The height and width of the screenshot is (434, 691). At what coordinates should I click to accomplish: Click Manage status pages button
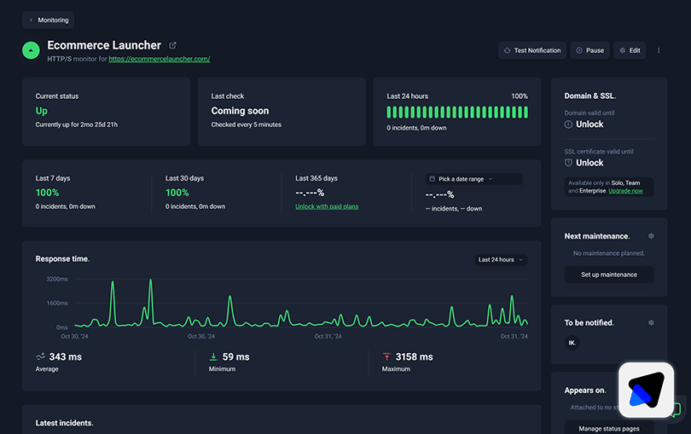tap(609, 428)
